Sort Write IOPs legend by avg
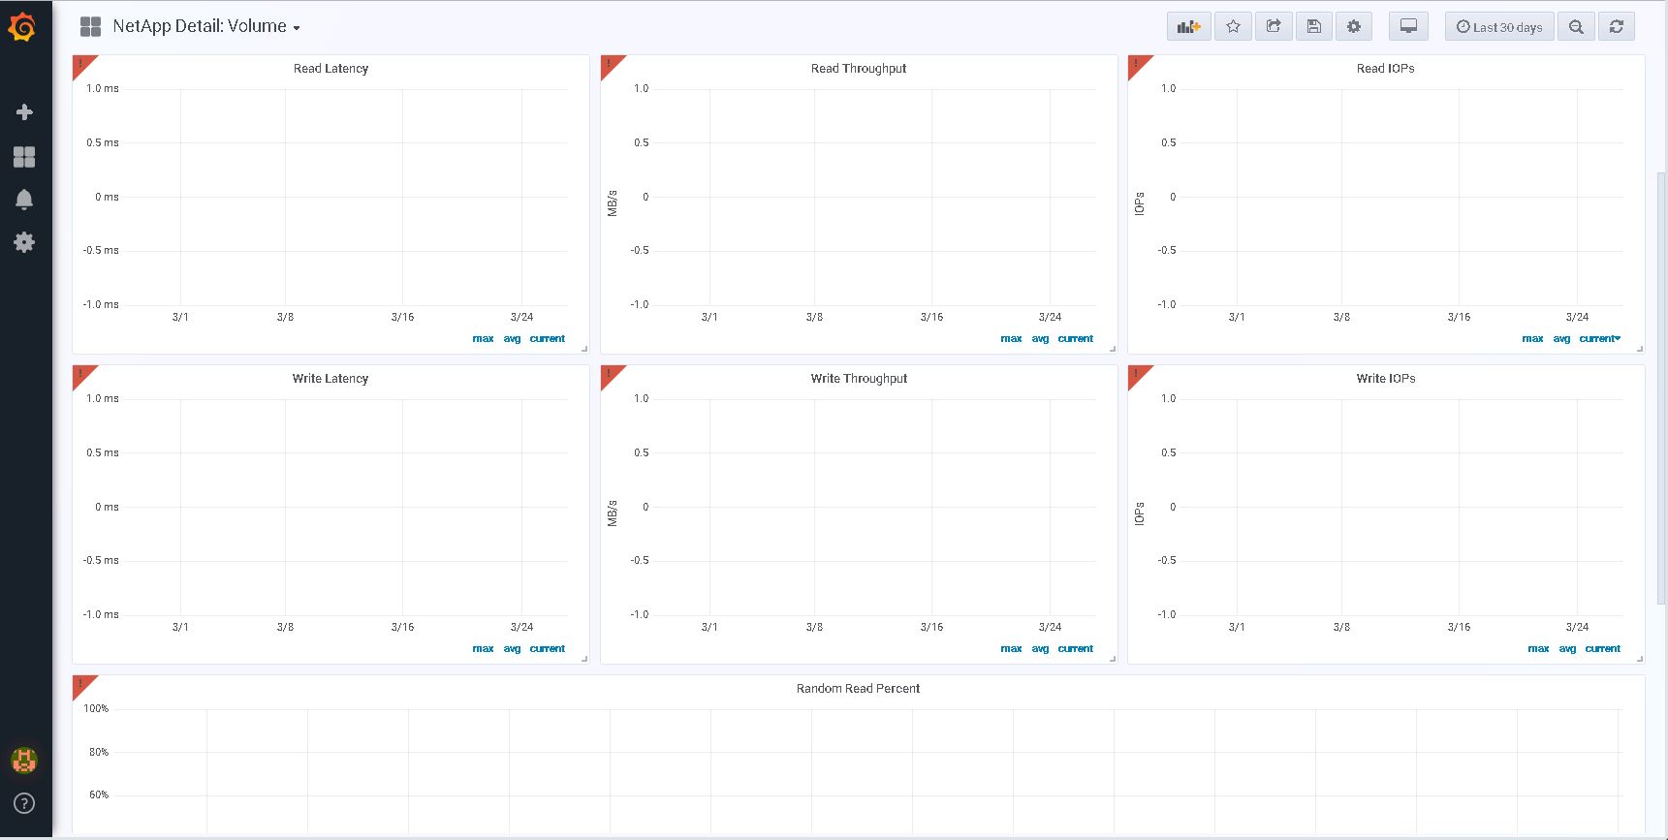Image resolution: width=1668 pixels, height=840 pixels. 1567,649
